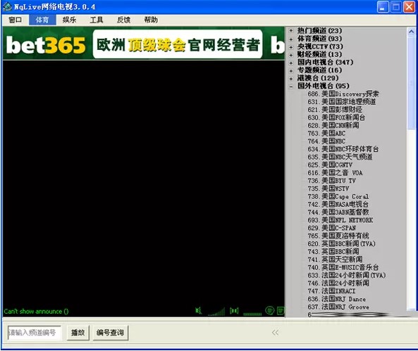418x351 pixels.
Task: Open the 帮助 menu
Action: coord(151,20)
